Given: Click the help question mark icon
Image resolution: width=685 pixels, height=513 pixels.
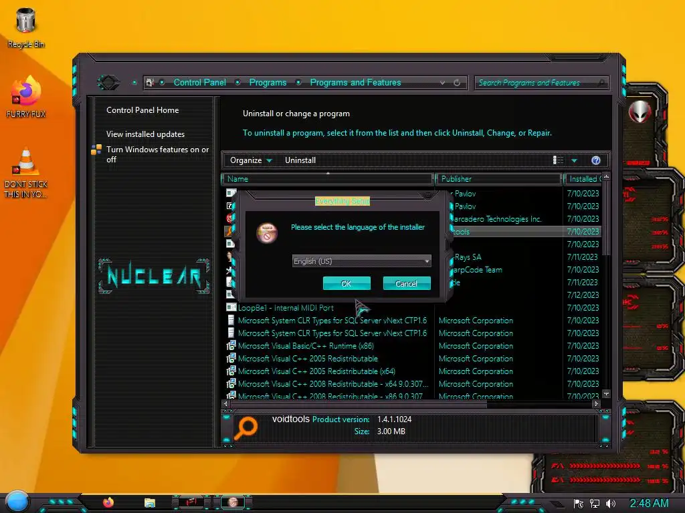Looking at the screenshot, I should click(x=596, y=160).
